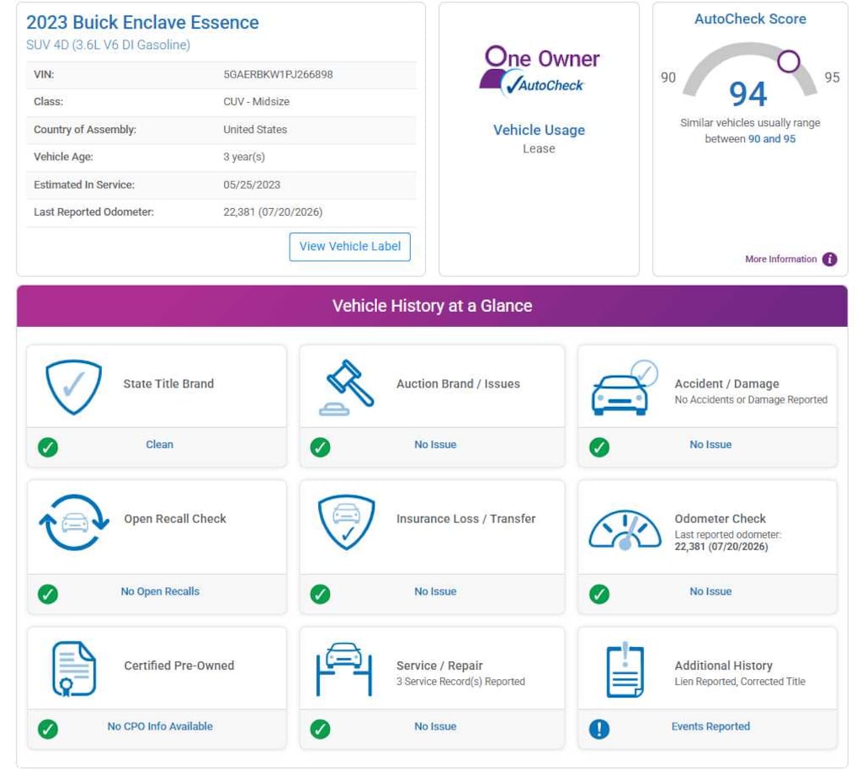Click the Clean title status link
Screen dimensions: 862x770
(159, 445)
